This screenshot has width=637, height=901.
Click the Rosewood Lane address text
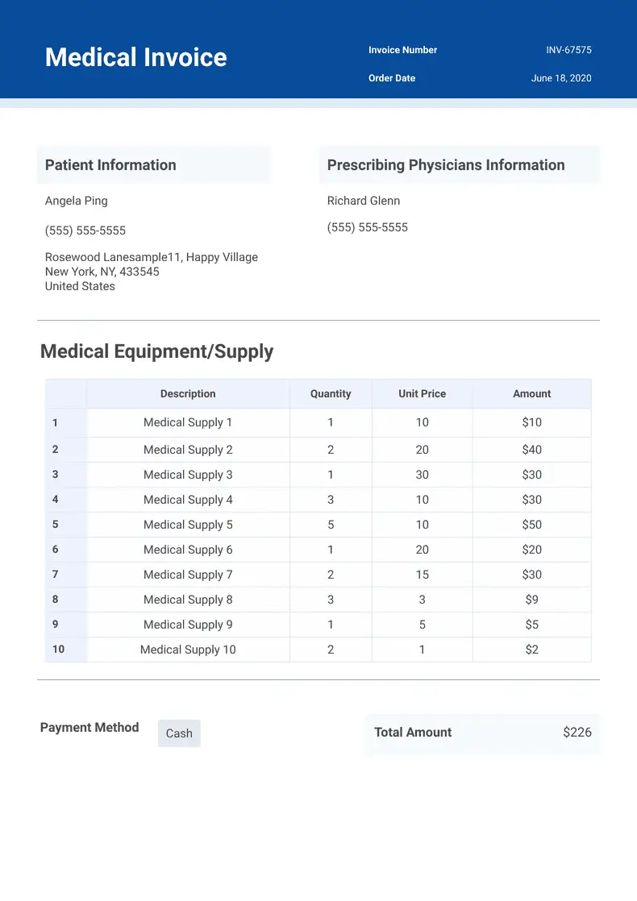point(152,257)
